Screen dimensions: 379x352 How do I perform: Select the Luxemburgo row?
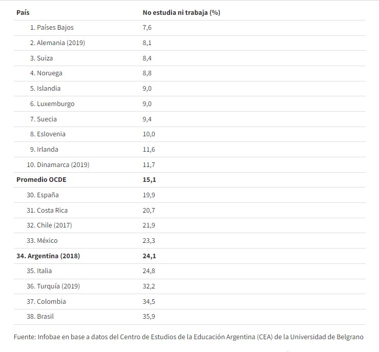(x=189, y=103)
